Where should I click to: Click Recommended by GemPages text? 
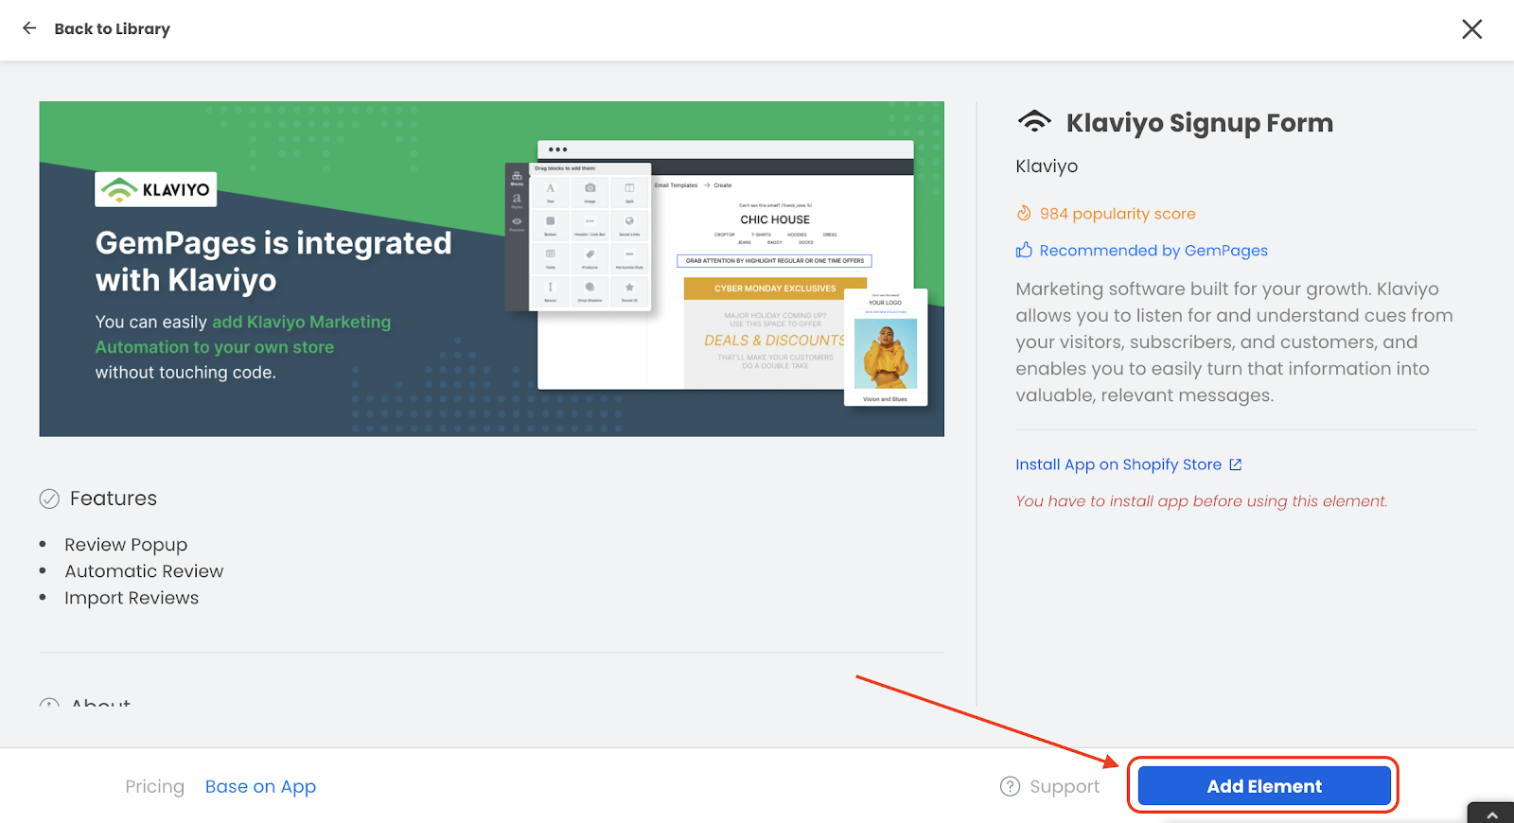click(1153, 251)
